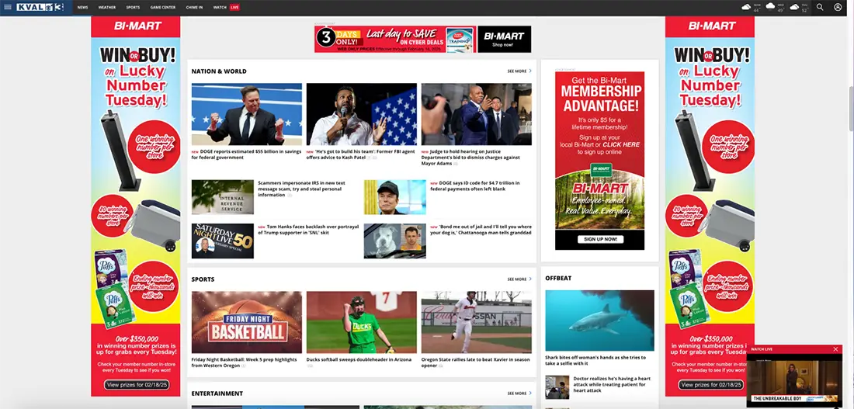Play the Watch Live video thumbnail

(x=794, y=381)
